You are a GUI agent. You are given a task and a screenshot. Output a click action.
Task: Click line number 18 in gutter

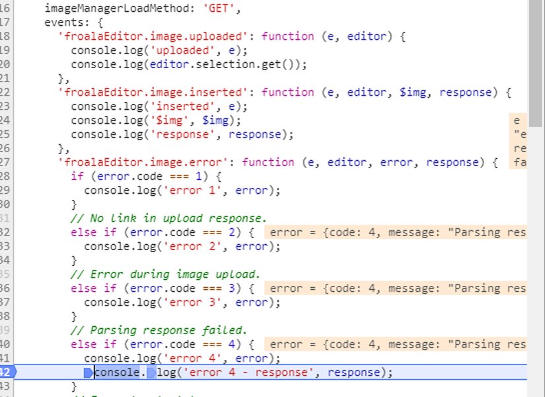point(5,36)
